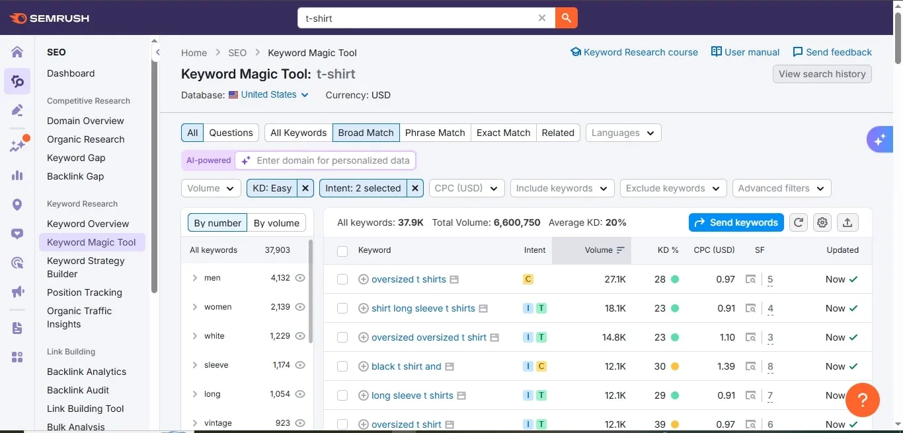Open the Social toolkit heart icon

[17, 234]
